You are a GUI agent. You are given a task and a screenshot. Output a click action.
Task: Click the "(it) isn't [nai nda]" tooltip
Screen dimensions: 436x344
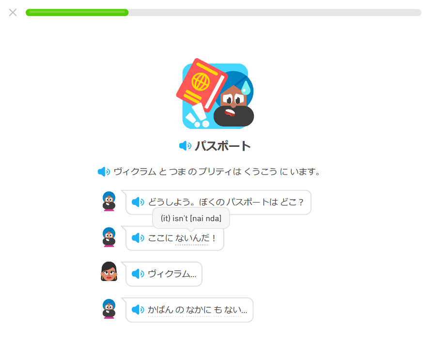[191, 219]
